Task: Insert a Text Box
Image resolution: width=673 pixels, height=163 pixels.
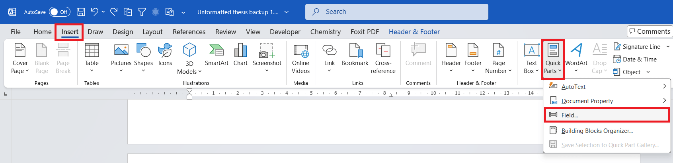Action: click(531, 59)
